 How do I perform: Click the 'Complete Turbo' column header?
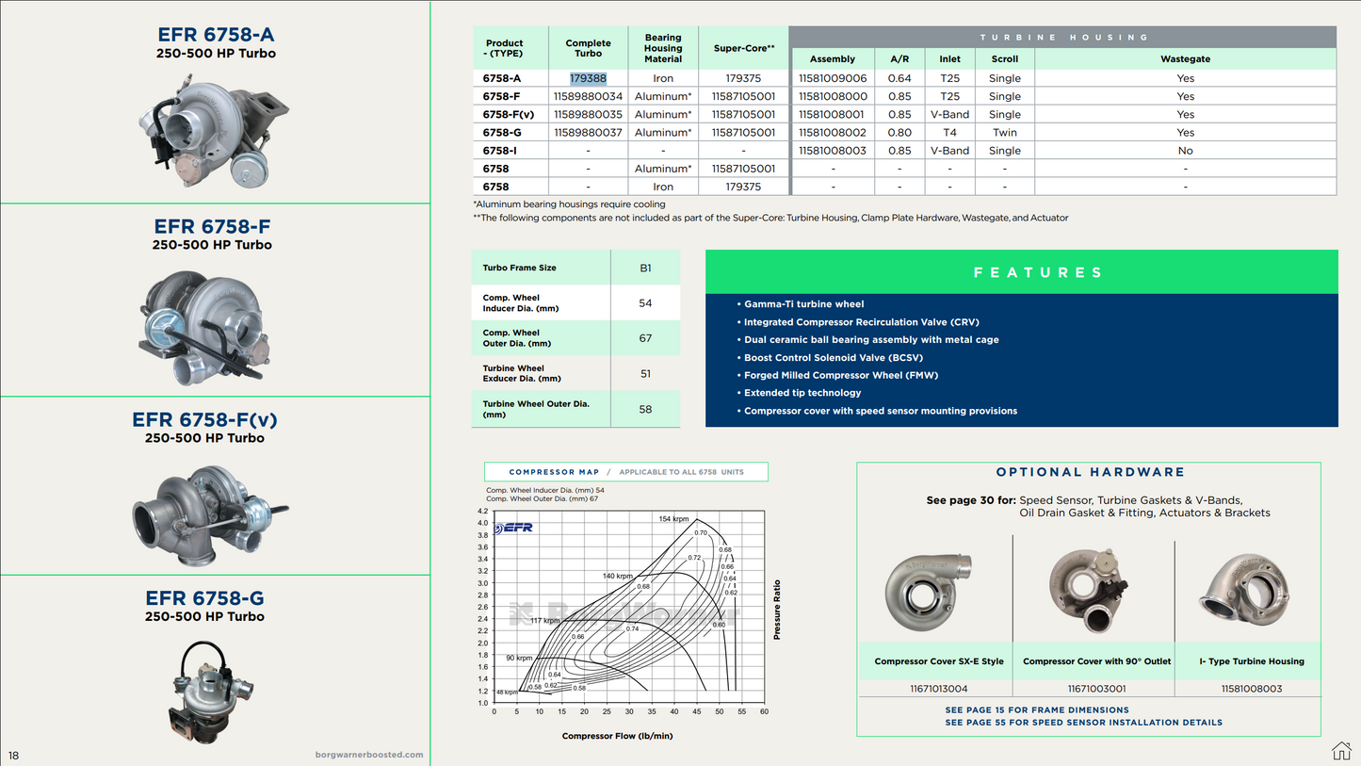[588, 48]
